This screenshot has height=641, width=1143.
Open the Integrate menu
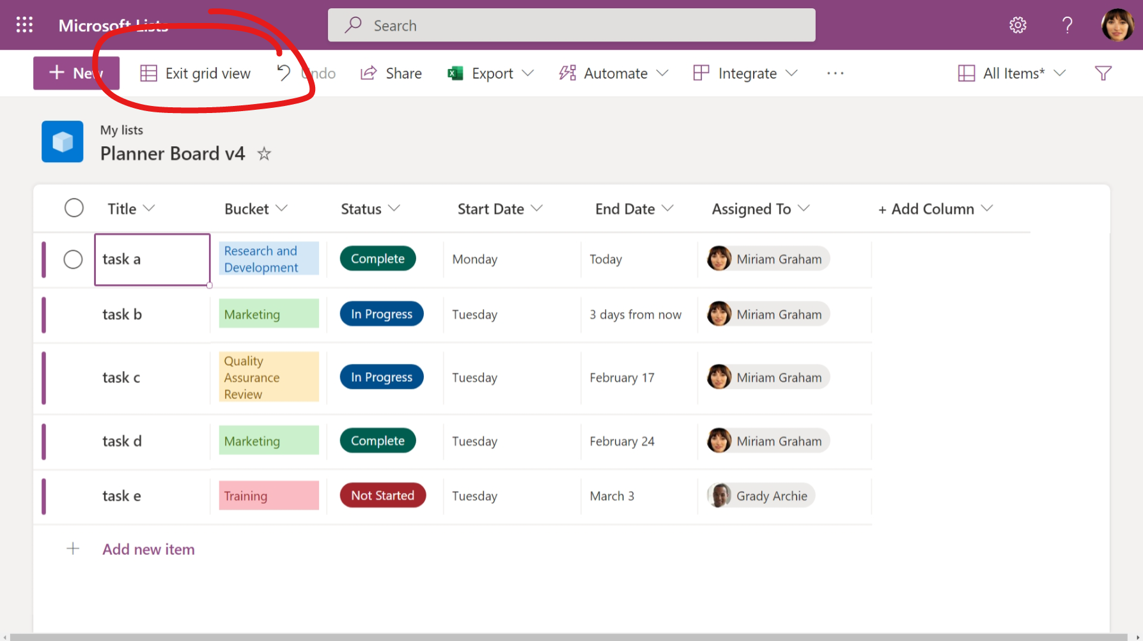point(745,73)
